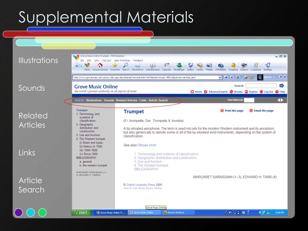Go to Home in the MSN toolbar
Image resolution: width=308 pixels, height=231 pixels.
click(x=87, y=67)
